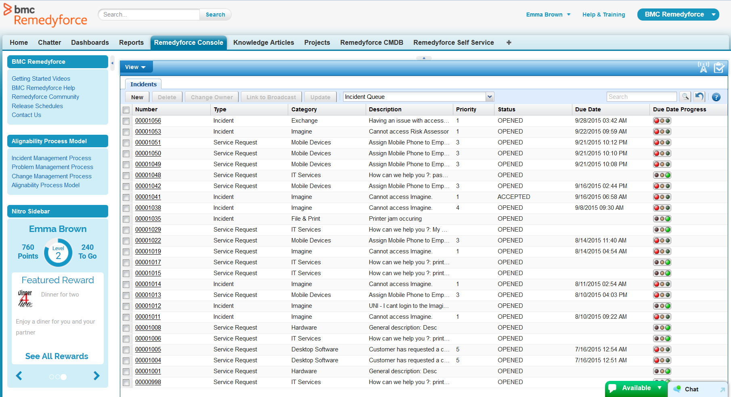Viewport: 731px width, 397px height.
Task: Click due date progress light for 00001035
Action: tap(662, 219)
